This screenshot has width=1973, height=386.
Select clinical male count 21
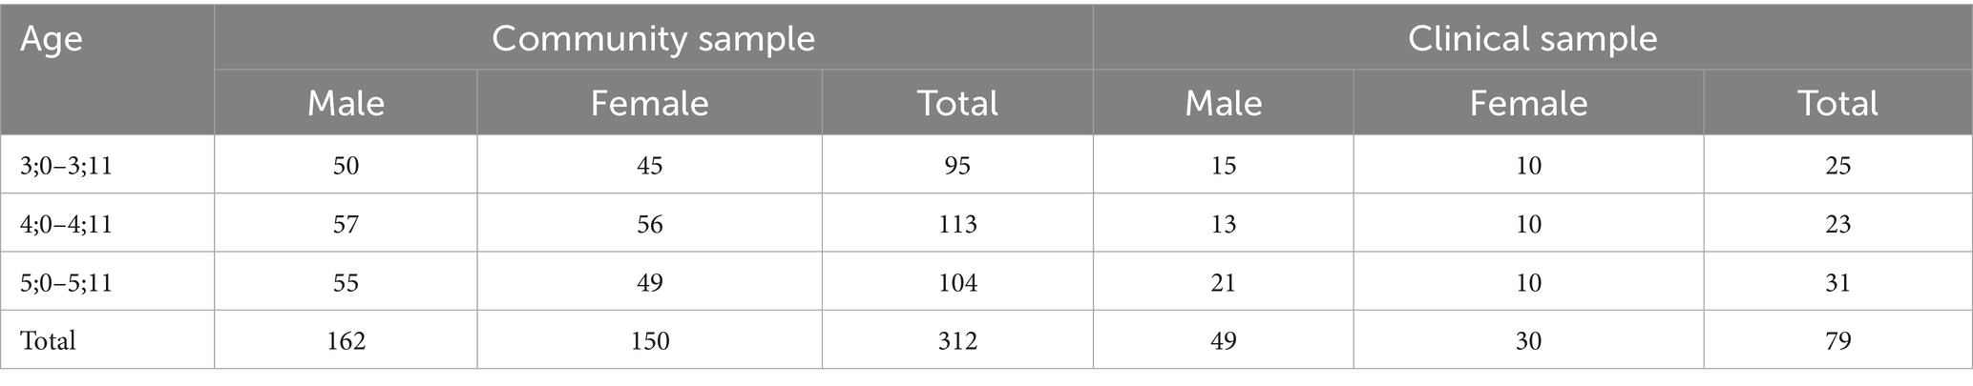click(1223, 283)
